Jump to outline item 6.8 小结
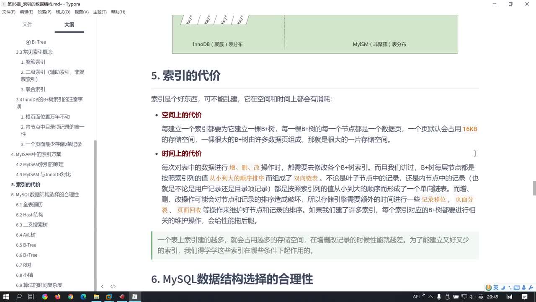Viewport: 536px width, 302px height. pyautogui.click(x=25, y=275)
